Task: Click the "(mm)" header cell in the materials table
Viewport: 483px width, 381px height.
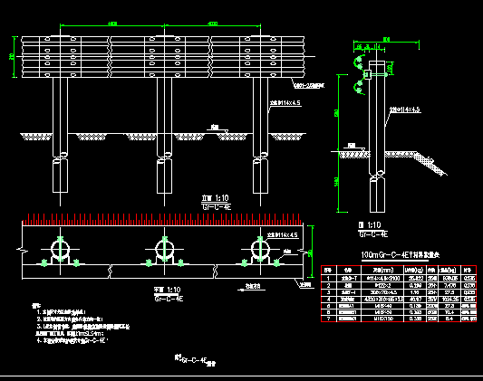Action: [x=382, y=271]
